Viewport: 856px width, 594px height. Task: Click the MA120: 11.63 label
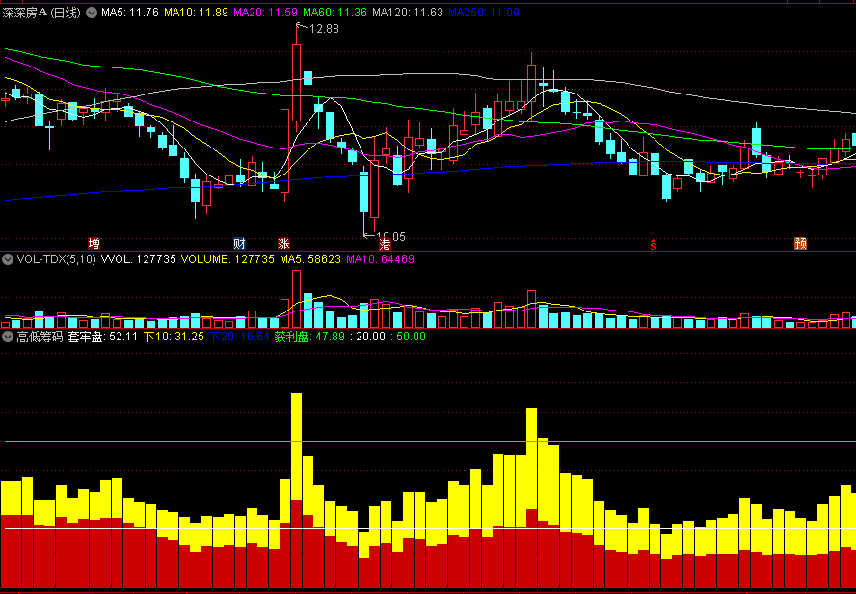click(408, 13)
